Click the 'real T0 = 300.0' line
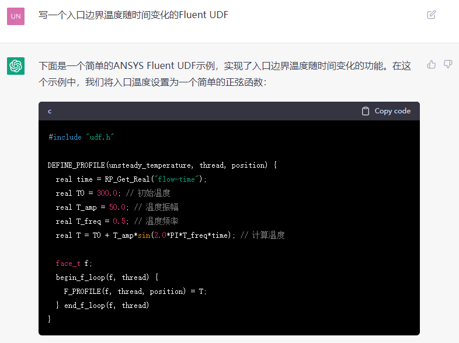 113,193
